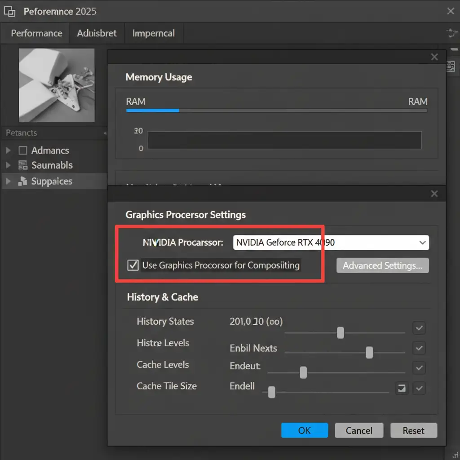This screenshot has height=460, width=460.
Task: Uncheck Use Graphics Processor for Compositing
Action: [x=133, y=265]
